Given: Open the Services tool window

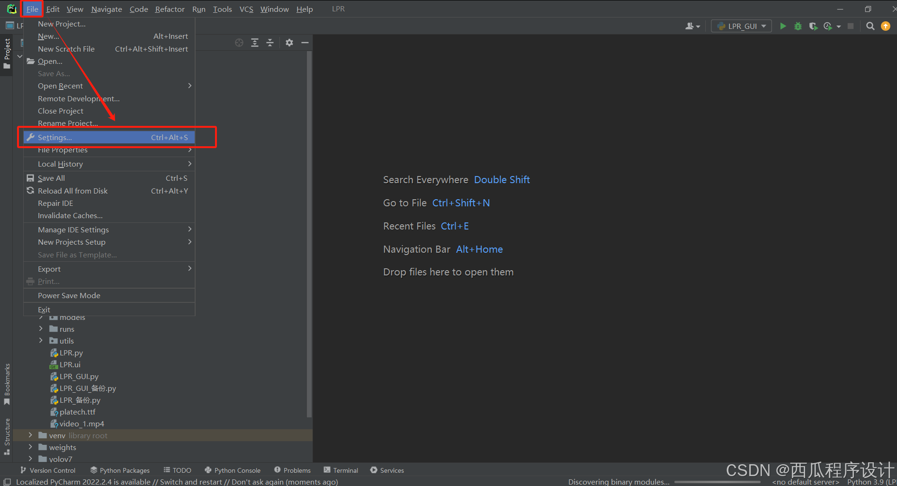Looking at the screenshot, I should 387,470.
